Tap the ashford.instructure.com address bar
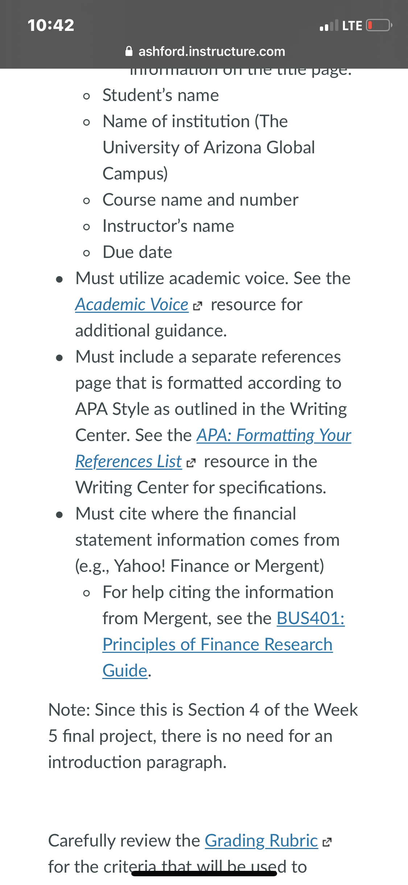Viewport: 408px width, 885px height. 205,51
